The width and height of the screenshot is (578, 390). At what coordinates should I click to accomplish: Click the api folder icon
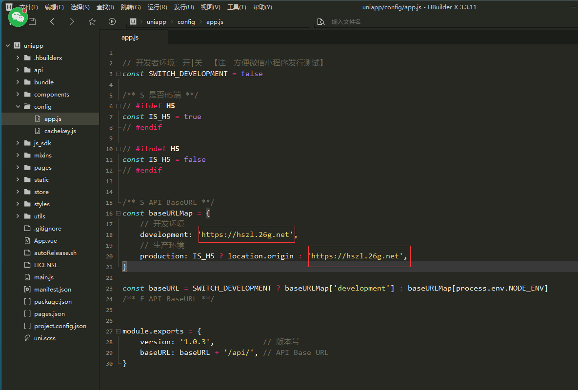click(27, 70)
